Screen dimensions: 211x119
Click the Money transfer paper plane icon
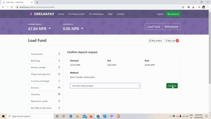(59, 67)
